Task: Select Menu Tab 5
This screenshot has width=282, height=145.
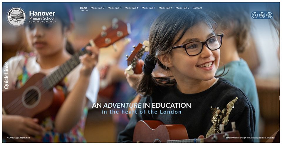Action: pyautogui.click(x=148, y=8)
